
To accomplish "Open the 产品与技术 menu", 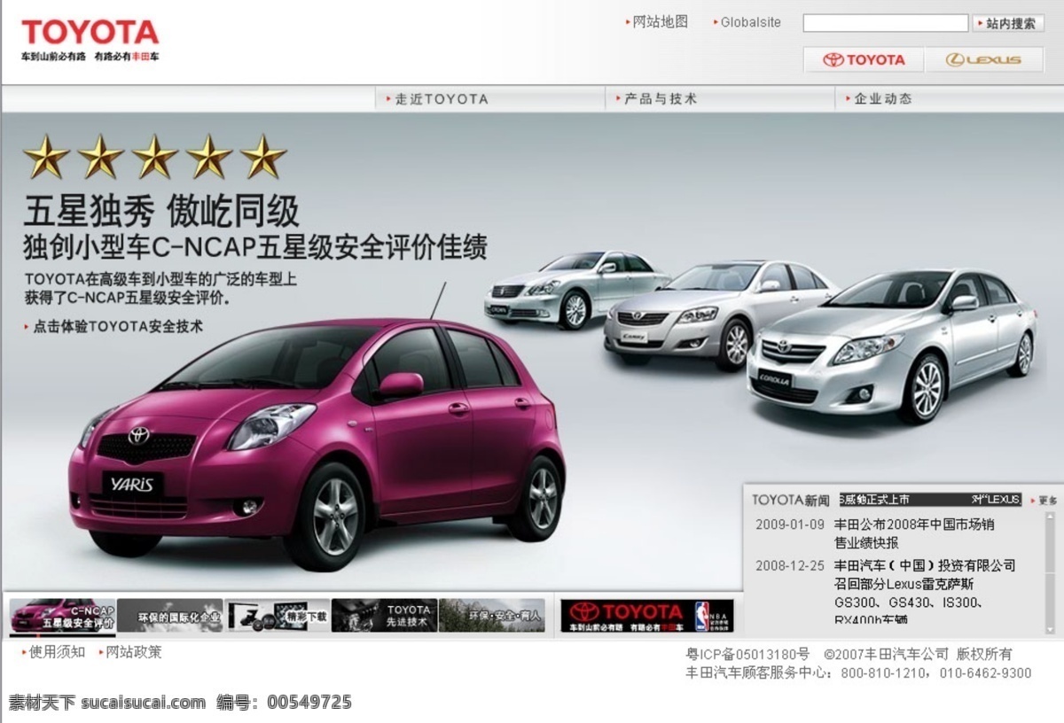I will coord(661,98).
